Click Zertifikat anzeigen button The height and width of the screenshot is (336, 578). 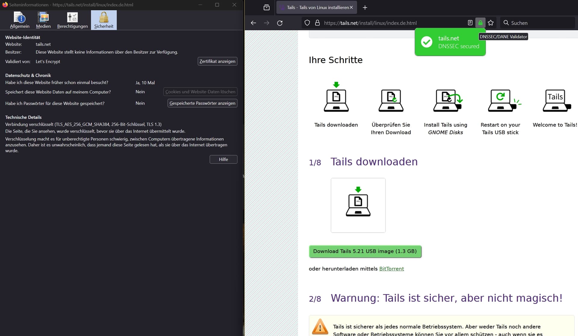click(x=217, y=61)
